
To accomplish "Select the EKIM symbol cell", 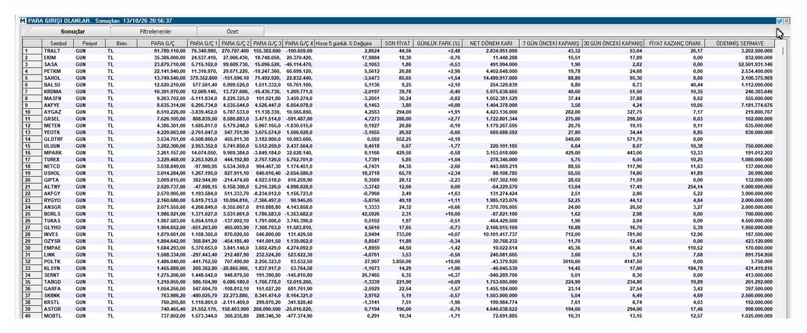I will [x=58, y=57].
